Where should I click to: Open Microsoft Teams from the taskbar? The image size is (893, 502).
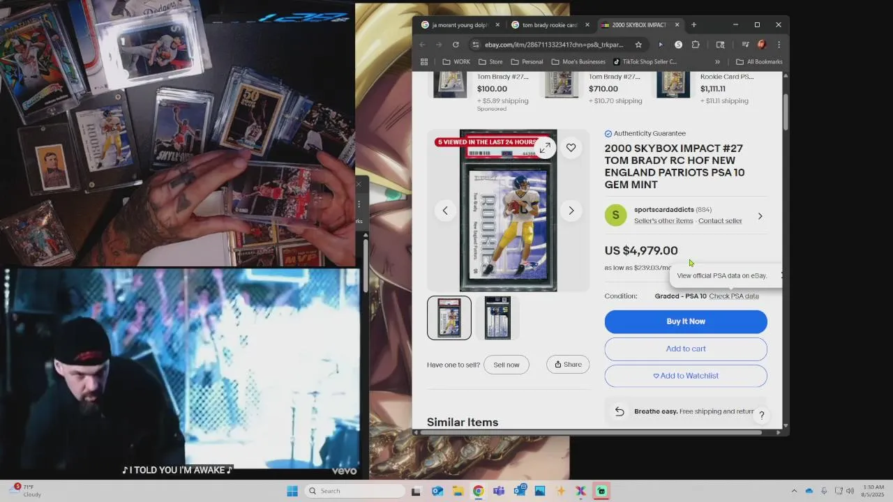[x=498, y=491]
